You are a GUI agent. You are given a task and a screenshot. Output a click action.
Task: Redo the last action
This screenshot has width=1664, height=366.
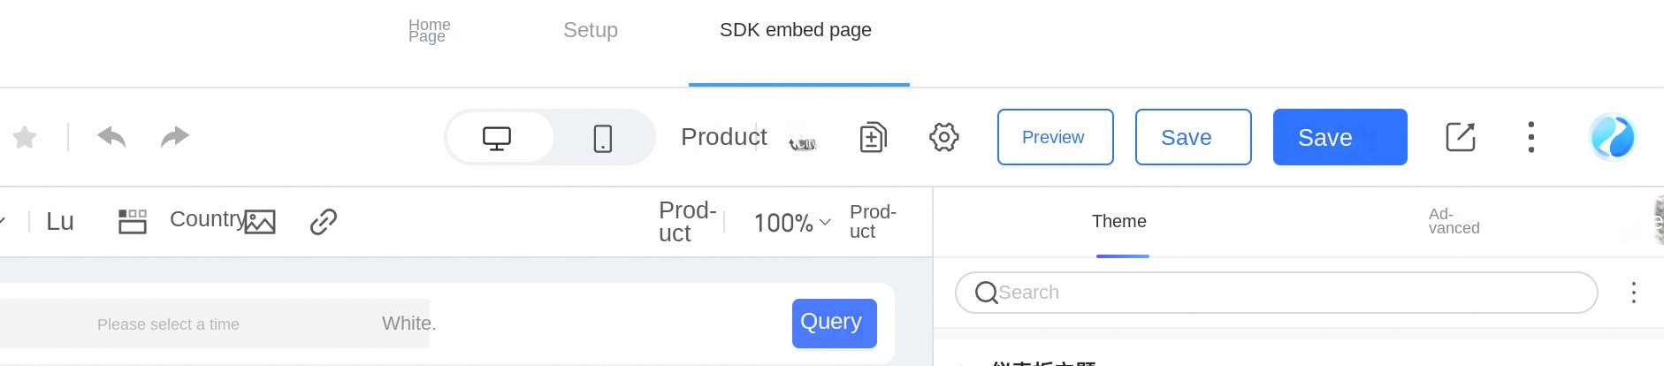point(175,137)
